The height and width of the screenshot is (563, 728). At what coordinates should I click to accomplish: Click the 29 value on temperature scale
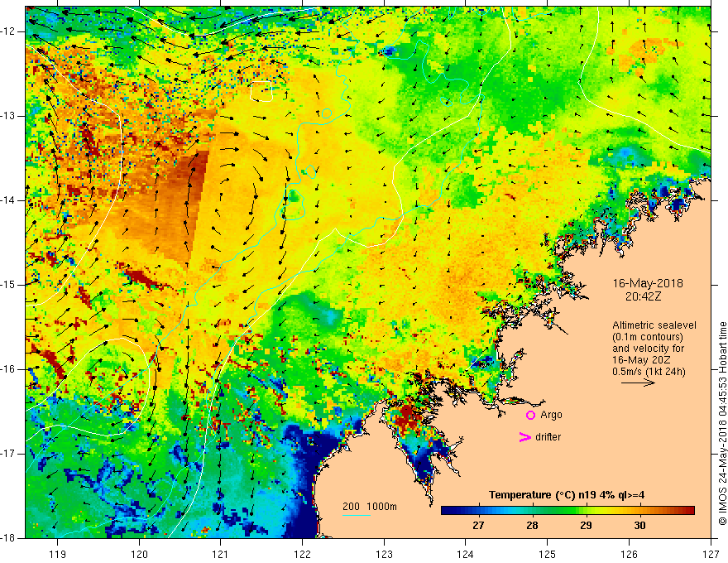click(x=586, y=526)
